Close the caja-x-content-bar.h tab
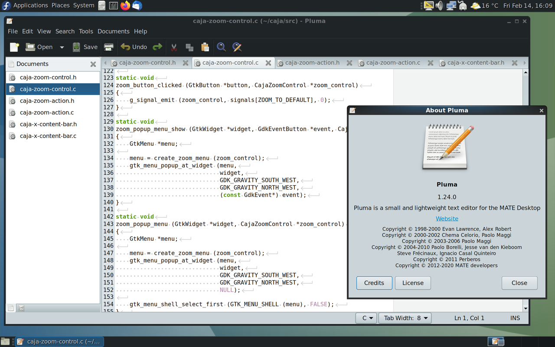Screen dimensions: 555x347 pos(515,63)
